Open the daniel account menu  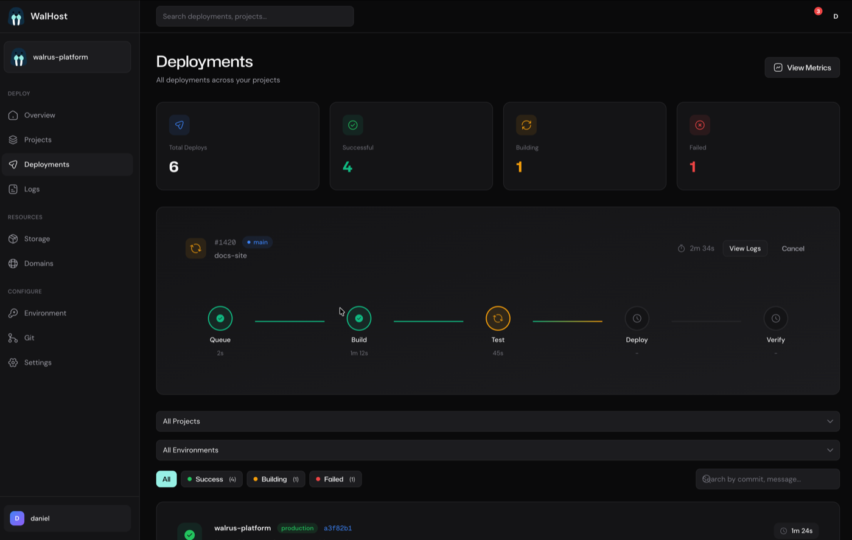coord(68,518)
